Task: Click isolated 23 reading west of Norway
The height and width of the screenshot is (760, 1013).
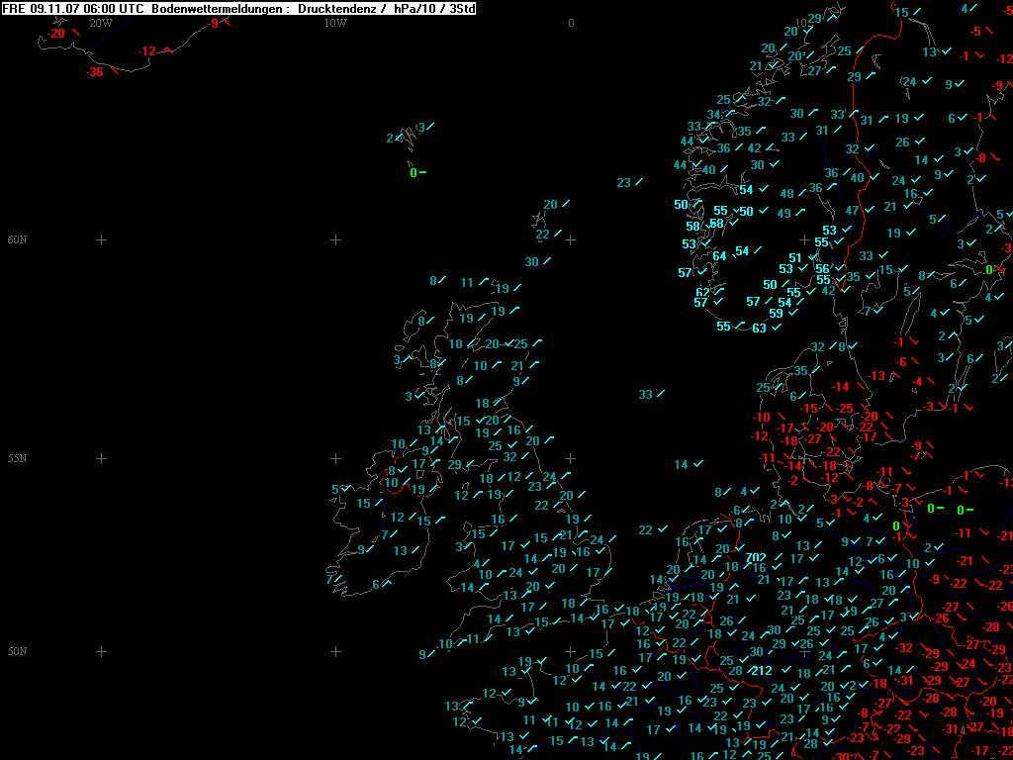Action: coord(623,183)
